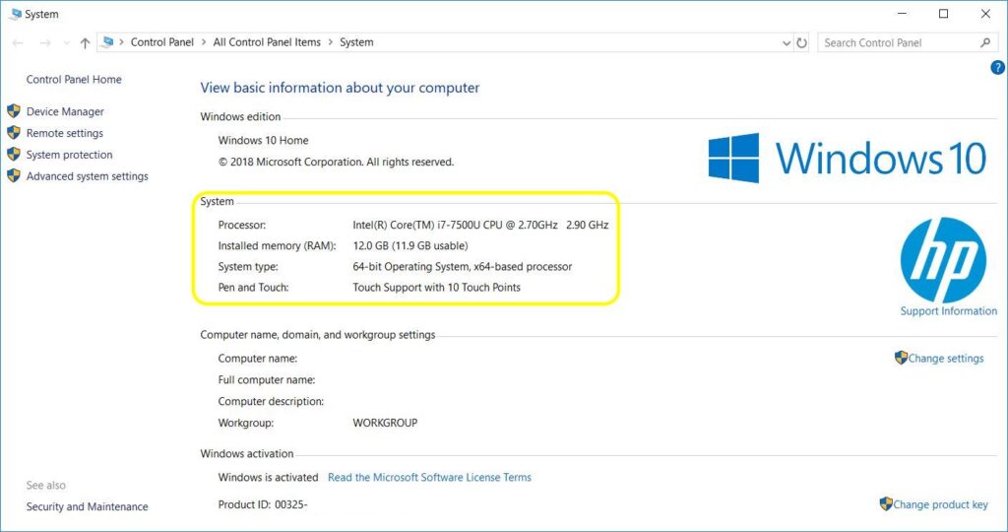The width and height of the screenshot is (1008, 532).
Task: Open Device Manager from sidebar
Action: [65, 112]
